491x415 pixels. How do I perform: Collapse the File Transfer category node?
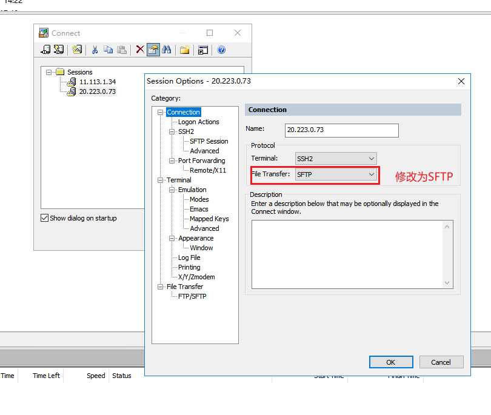click(160, 287)
